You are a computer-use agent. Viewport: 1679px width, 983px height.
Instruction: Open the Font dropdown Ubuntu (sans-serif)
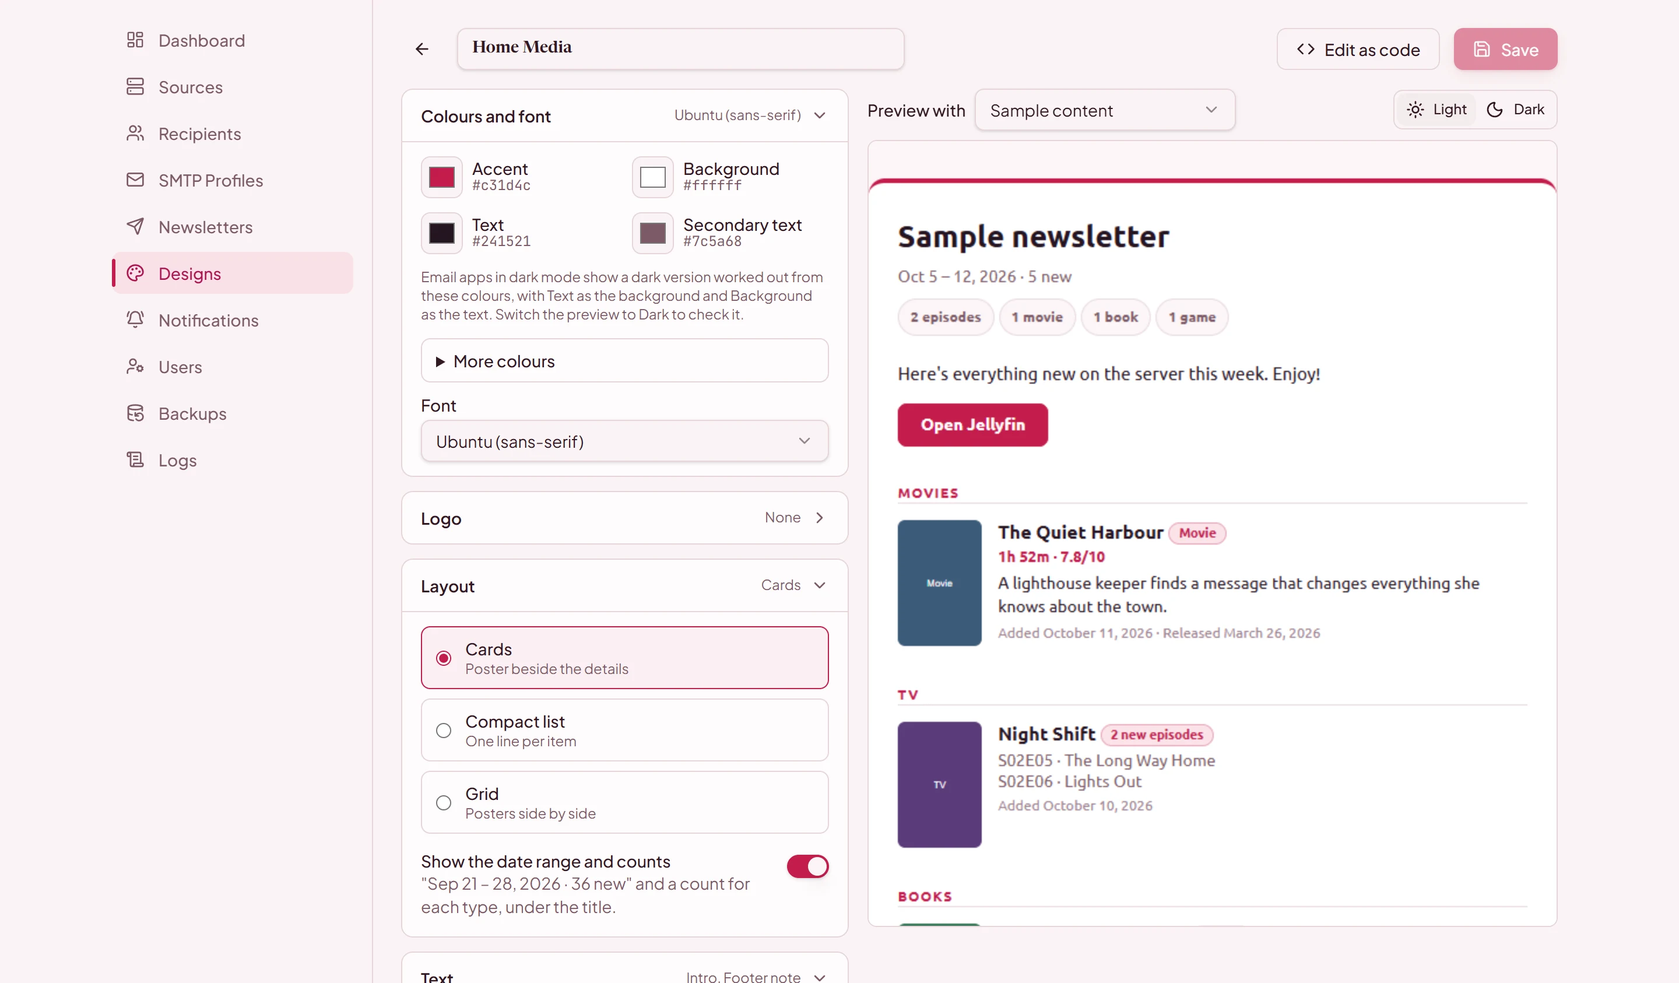point(625,441)
